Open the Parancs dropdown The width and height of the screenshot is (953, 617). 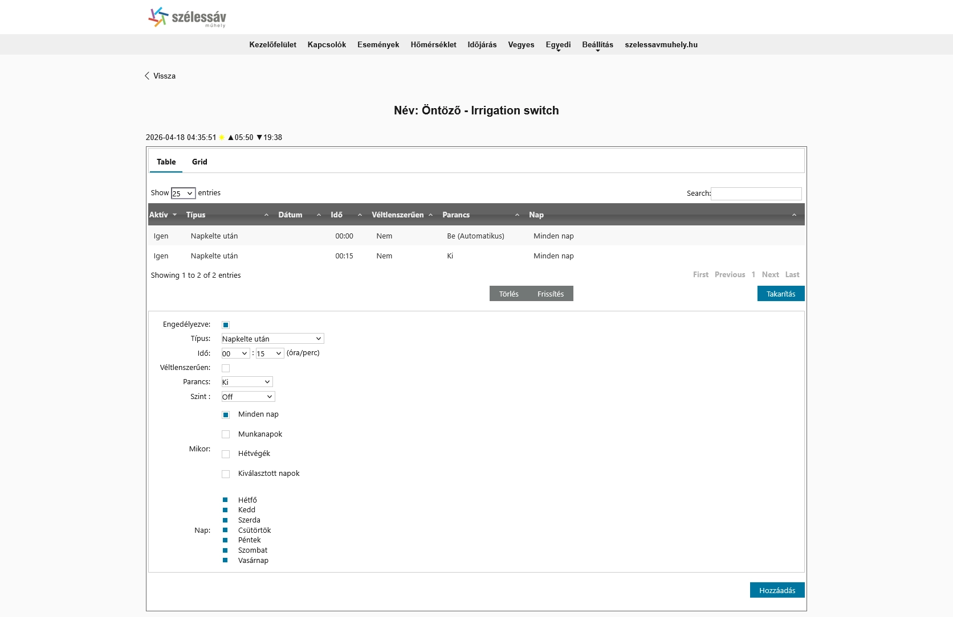(247, 382)
